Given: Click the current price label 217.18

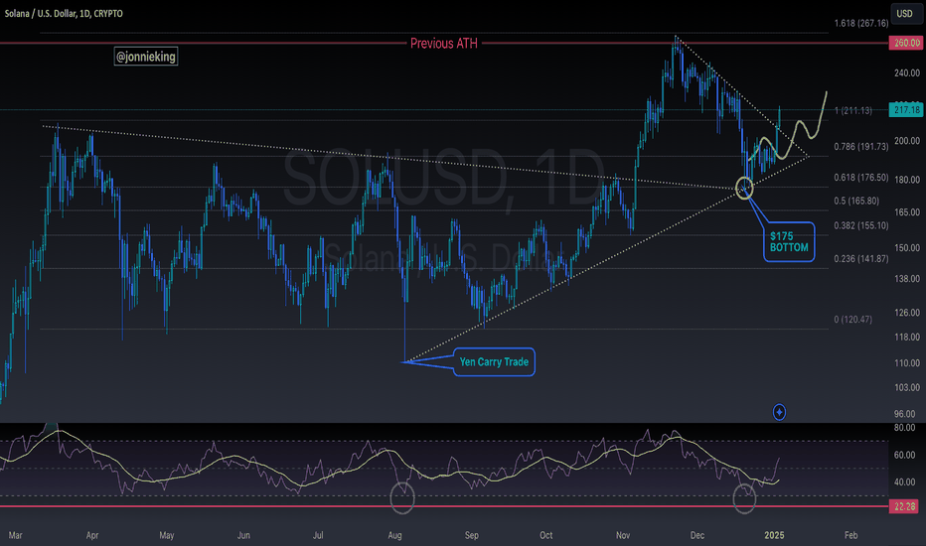Looking at the screenshot, I should (906, 110).
